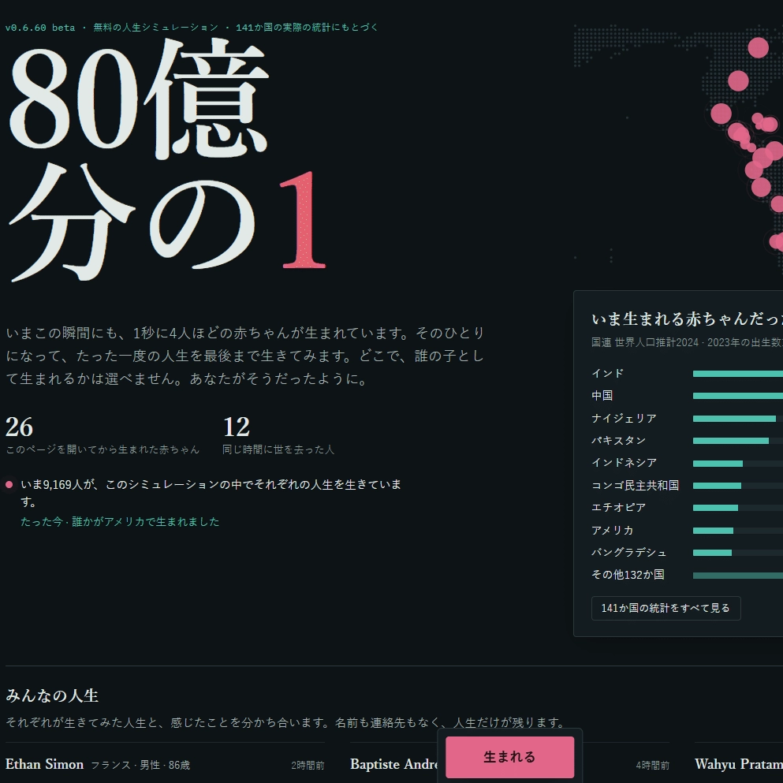Screen dimensions: 783x783
Task: Click the それぞれが生きてみた人生と description line
Action: (x=285, y=722)
